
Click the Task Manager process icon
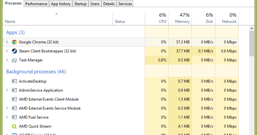coord(14,60)
